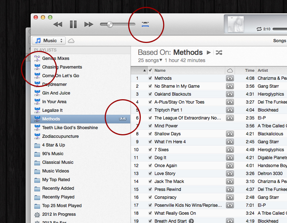This screenshot has height=223, width=287.
Task: Click the song progress bar
Action: [x=280, y=29]
